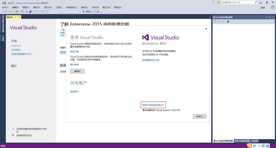Click the navigate forward toolbar icon
Viewport: 276px width, 148px height.
coord(11,12)
